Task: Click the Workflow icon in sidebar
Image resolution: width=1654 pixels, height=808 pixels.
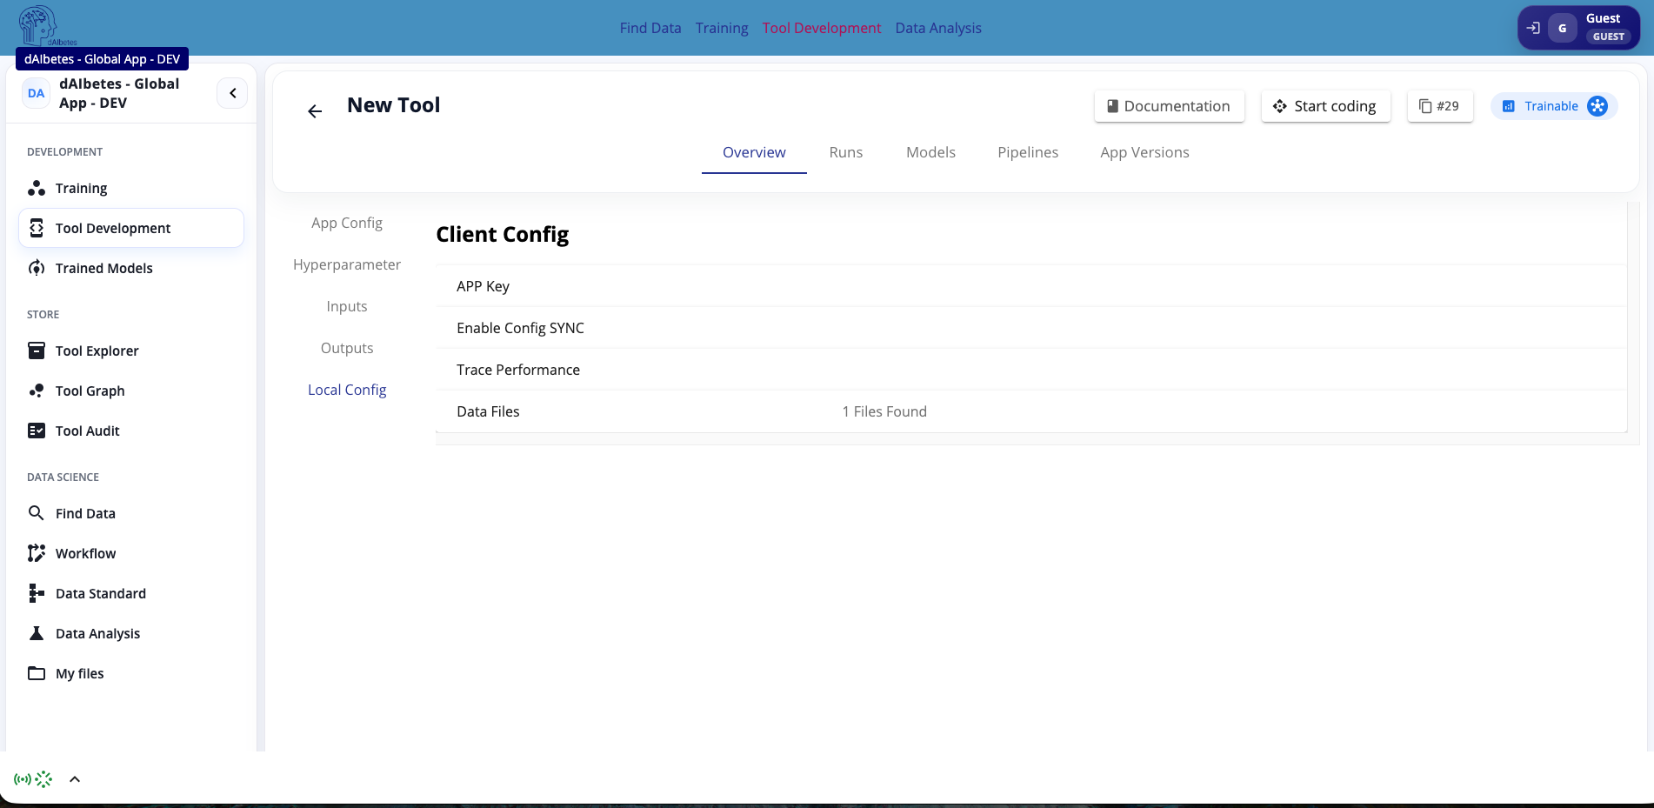Action: (37, 553)
